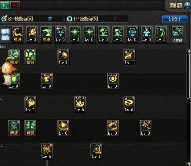
Task: Click the scroll-down arrow of skill list
Action: 188,164
